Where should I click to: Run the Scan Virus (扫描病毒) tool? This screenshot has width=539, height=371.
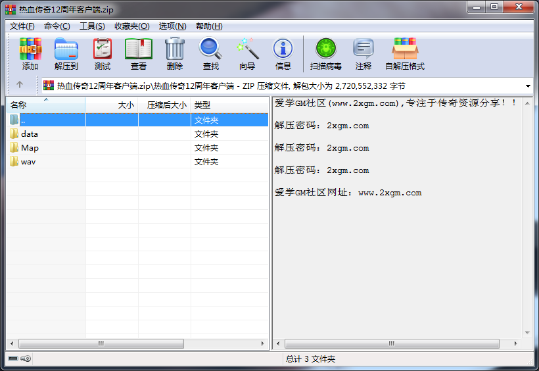point(326,54)
